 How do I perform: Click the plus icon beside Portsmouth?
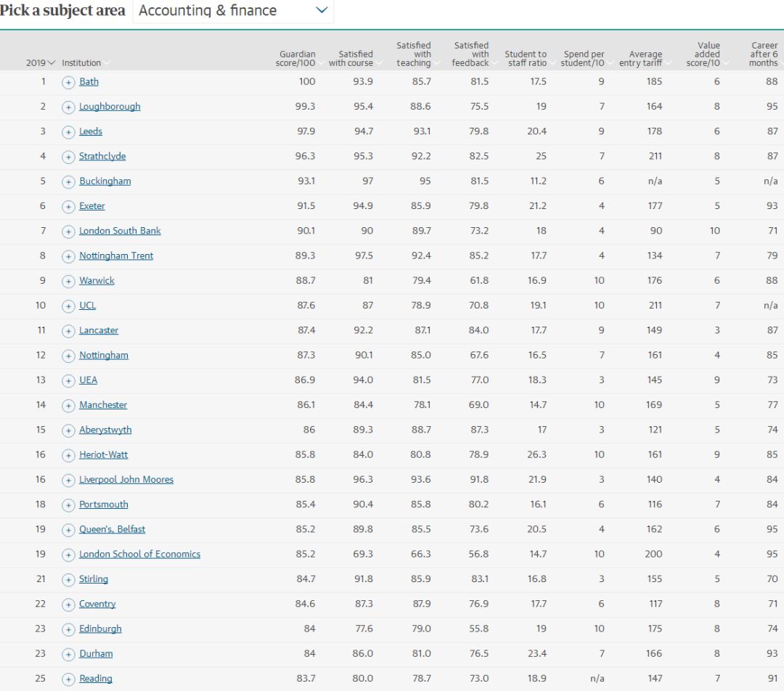68,505
